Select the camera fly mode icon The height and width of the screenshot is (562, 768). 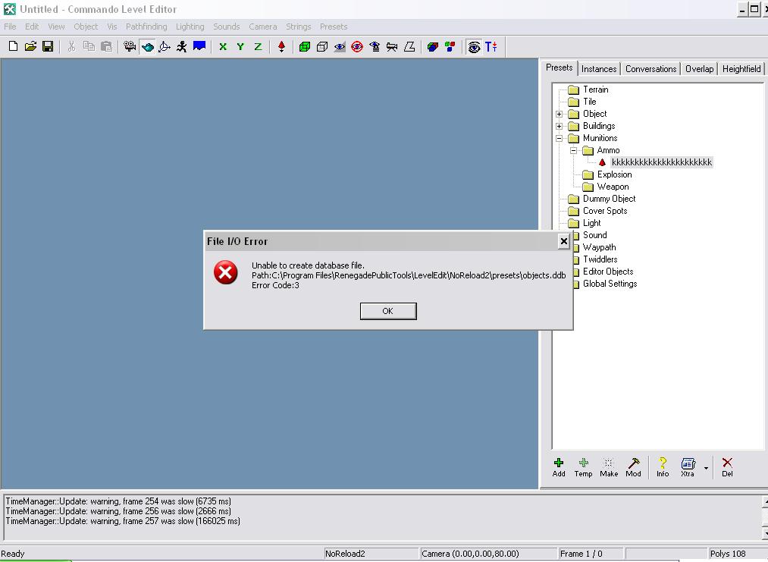coord(147,46)
